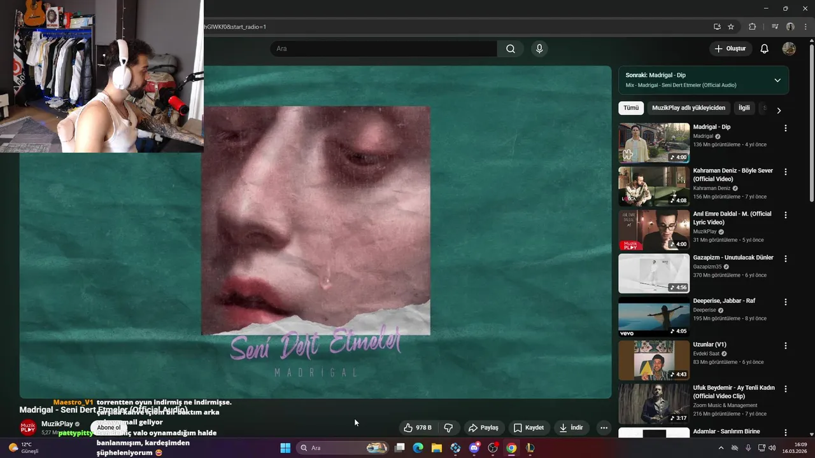The width and height of the screenshot is (815, 458).
Task: Open MuzikPlay channel avatar
Action: click(28, 427)
